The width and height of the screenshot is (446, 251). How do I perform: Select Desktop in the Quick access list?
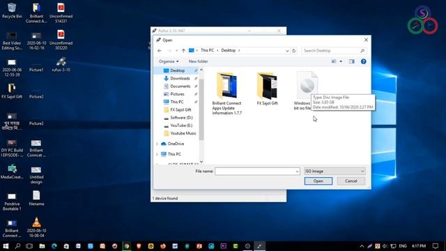point(177,70)
